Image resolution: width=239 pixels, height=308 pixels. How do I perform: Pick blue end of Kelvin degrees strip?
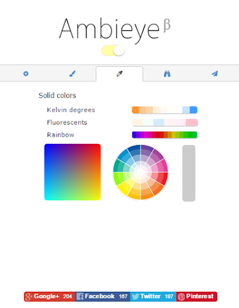[x=193, y=110]
